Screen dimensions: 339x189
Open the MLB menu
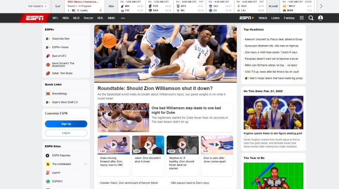point(76,18)
